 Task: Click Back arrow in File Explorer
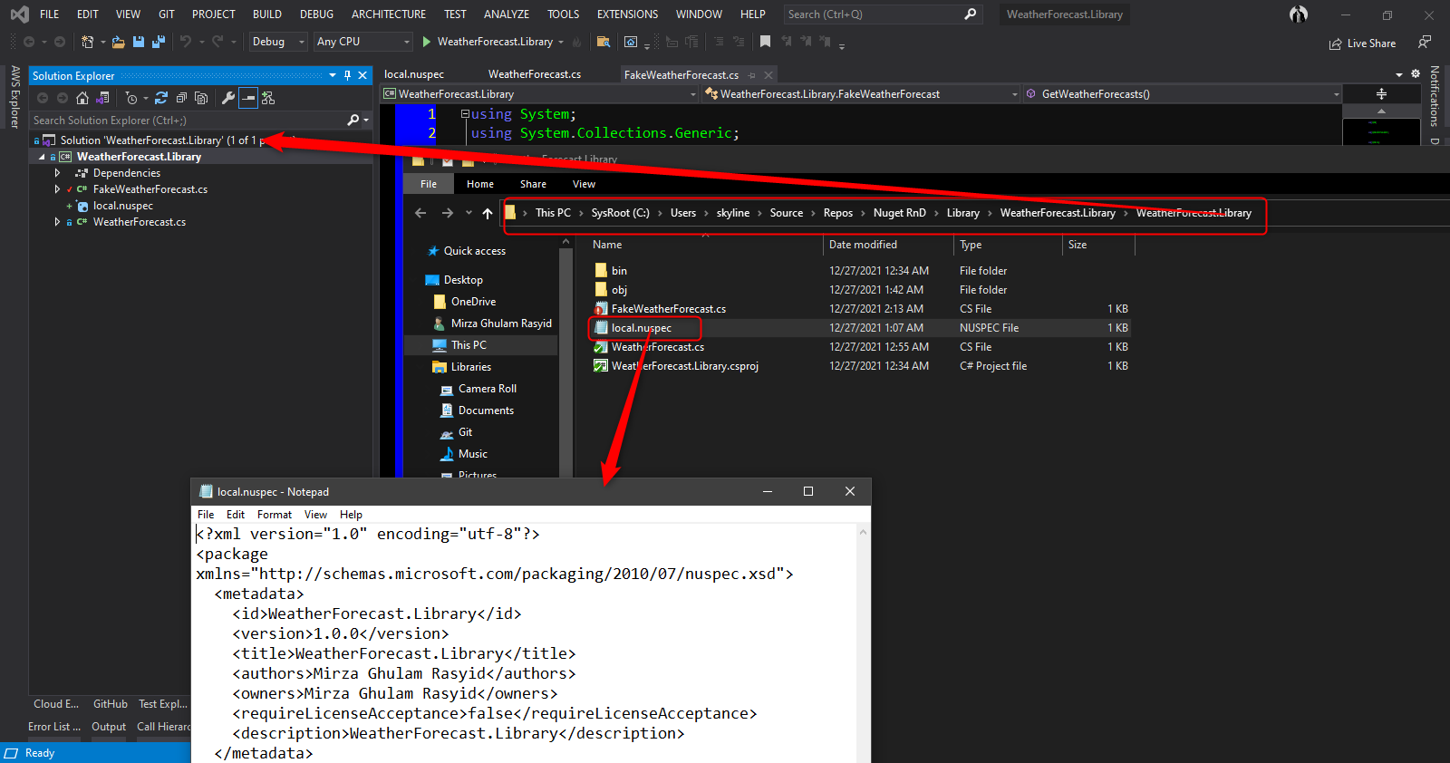(x=420, y=213)
